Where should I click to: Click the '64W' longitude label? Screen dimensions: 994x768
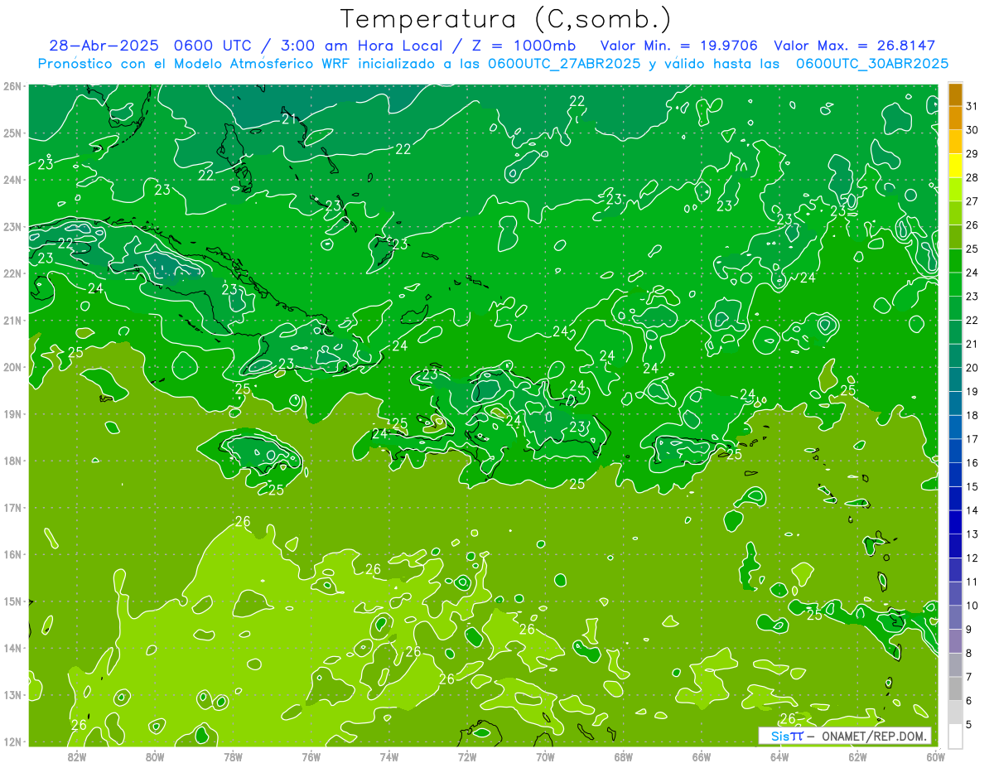click(x=779, y=756)
